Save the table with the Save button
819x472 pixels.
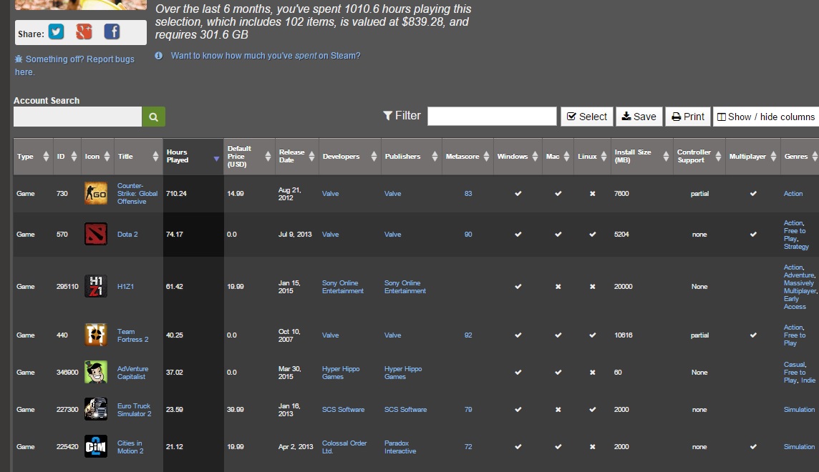639,117
